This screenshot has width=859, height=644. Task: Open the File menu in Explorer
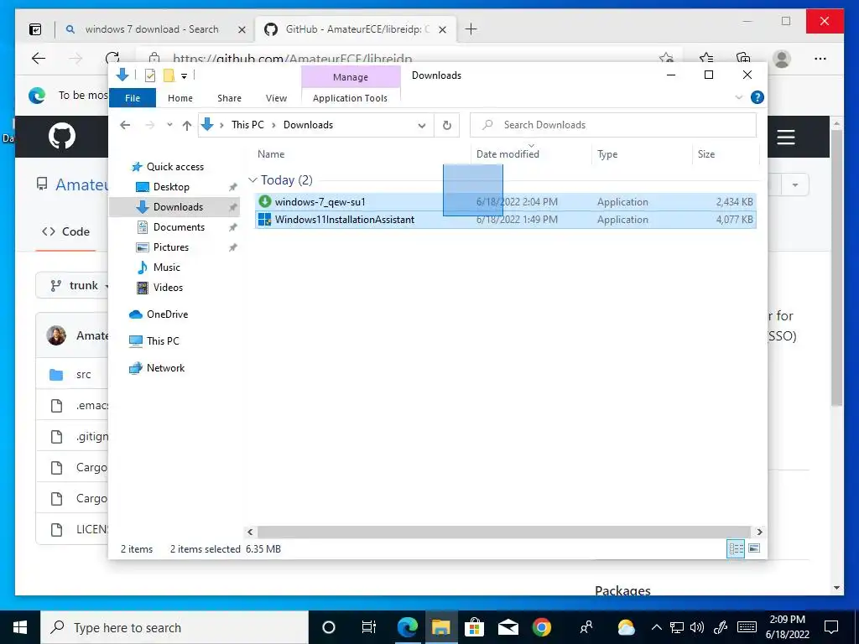click(133, 98)
